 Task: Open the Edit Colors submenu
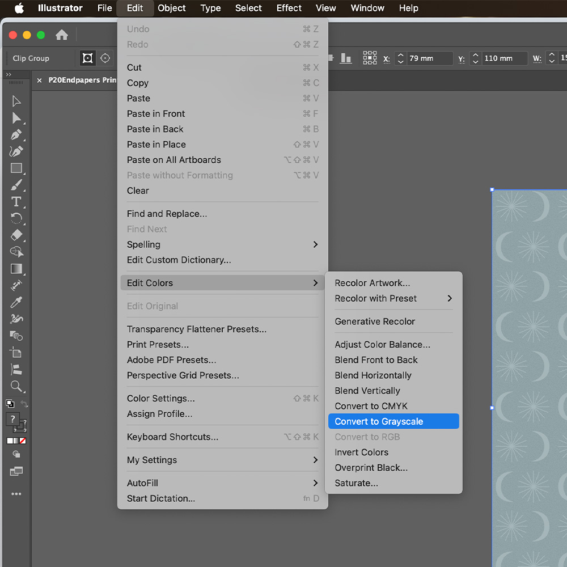[x=222, y=283]
